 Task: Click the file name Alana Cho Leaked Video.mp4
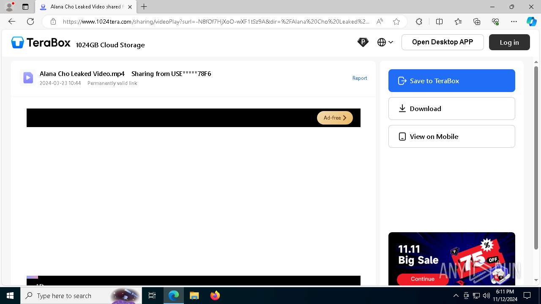(x=82, y=74)
